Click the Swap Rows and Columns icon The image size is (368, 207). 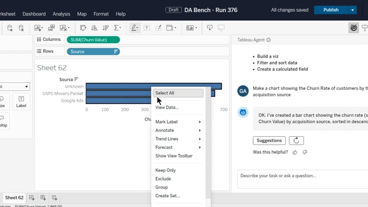tap(83, 28)
